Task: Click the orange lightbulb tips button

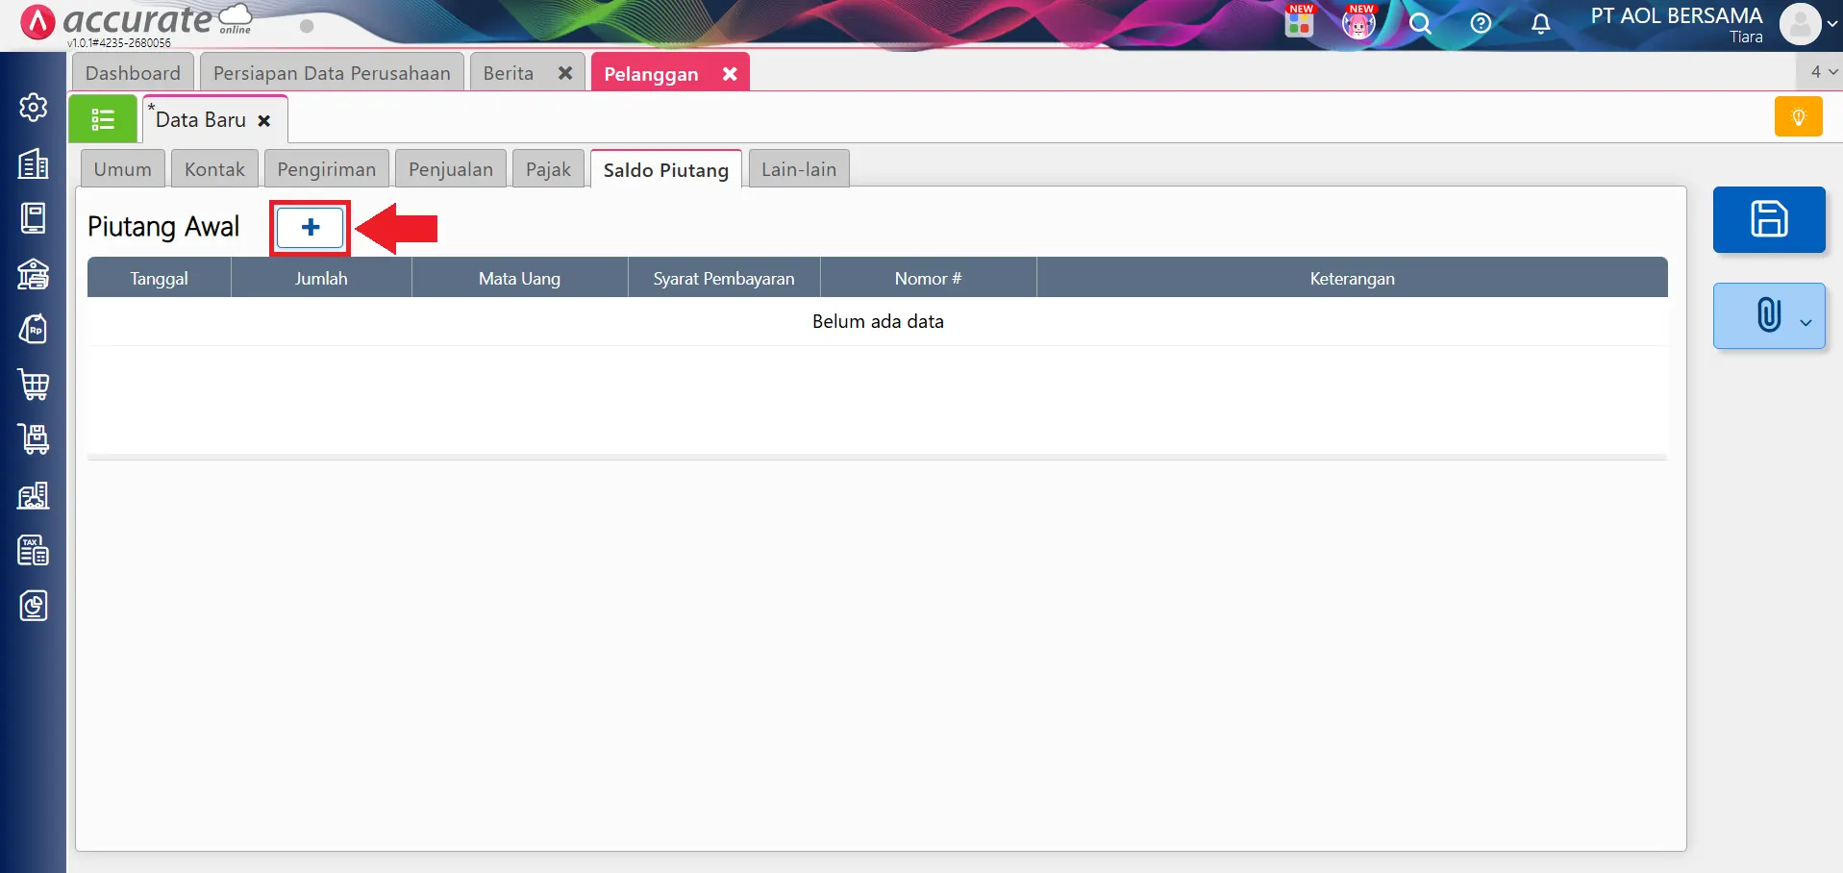Action: point(1798,117)
